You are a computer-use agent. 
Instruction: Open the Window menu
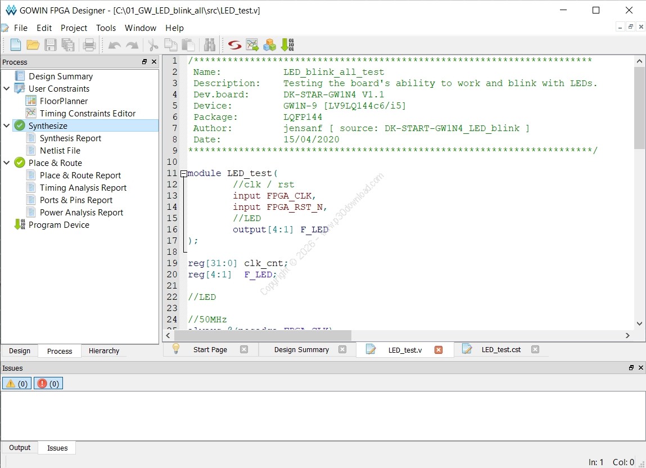coord(141,28)
